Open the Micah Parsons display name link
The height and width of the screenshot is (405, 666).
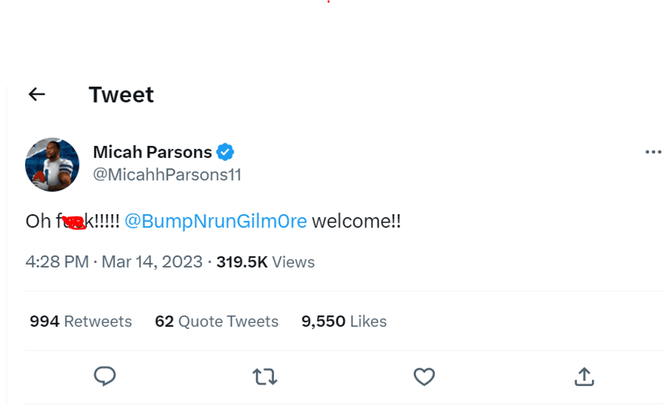(152, 152)
